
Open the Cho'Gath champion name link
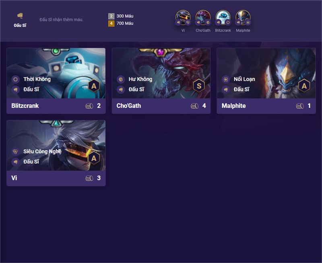coord(129,106)
